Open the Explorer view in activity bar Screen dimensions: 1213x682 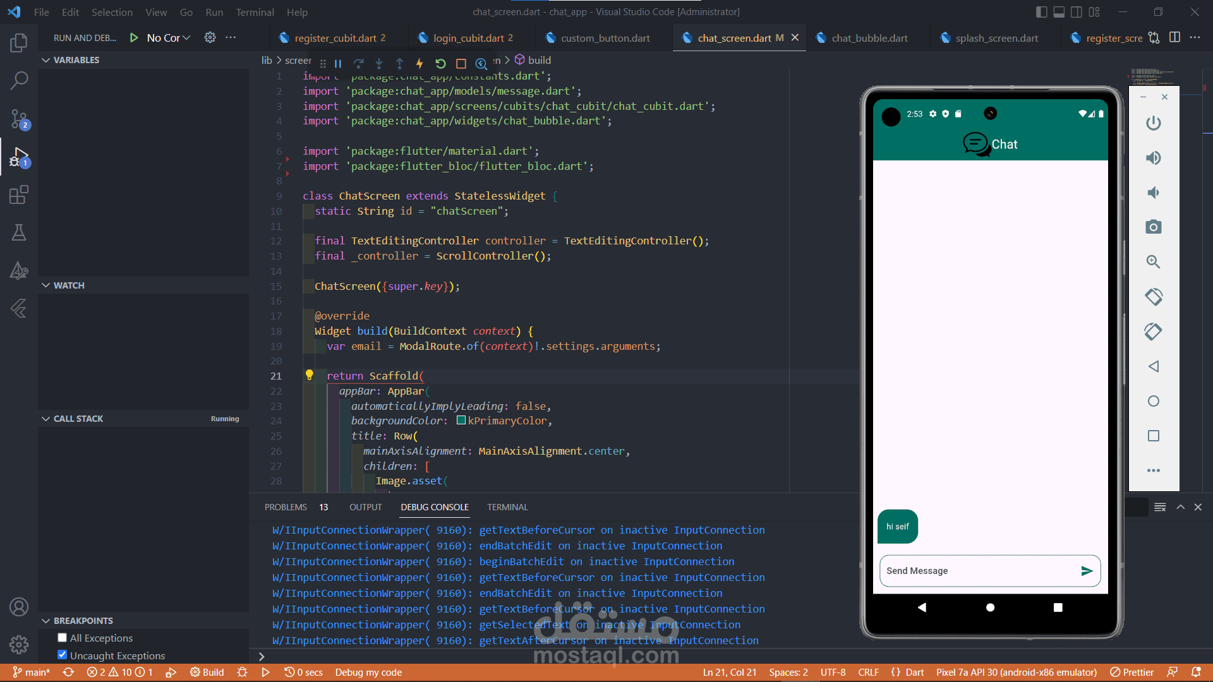click(x=19, y=43)
